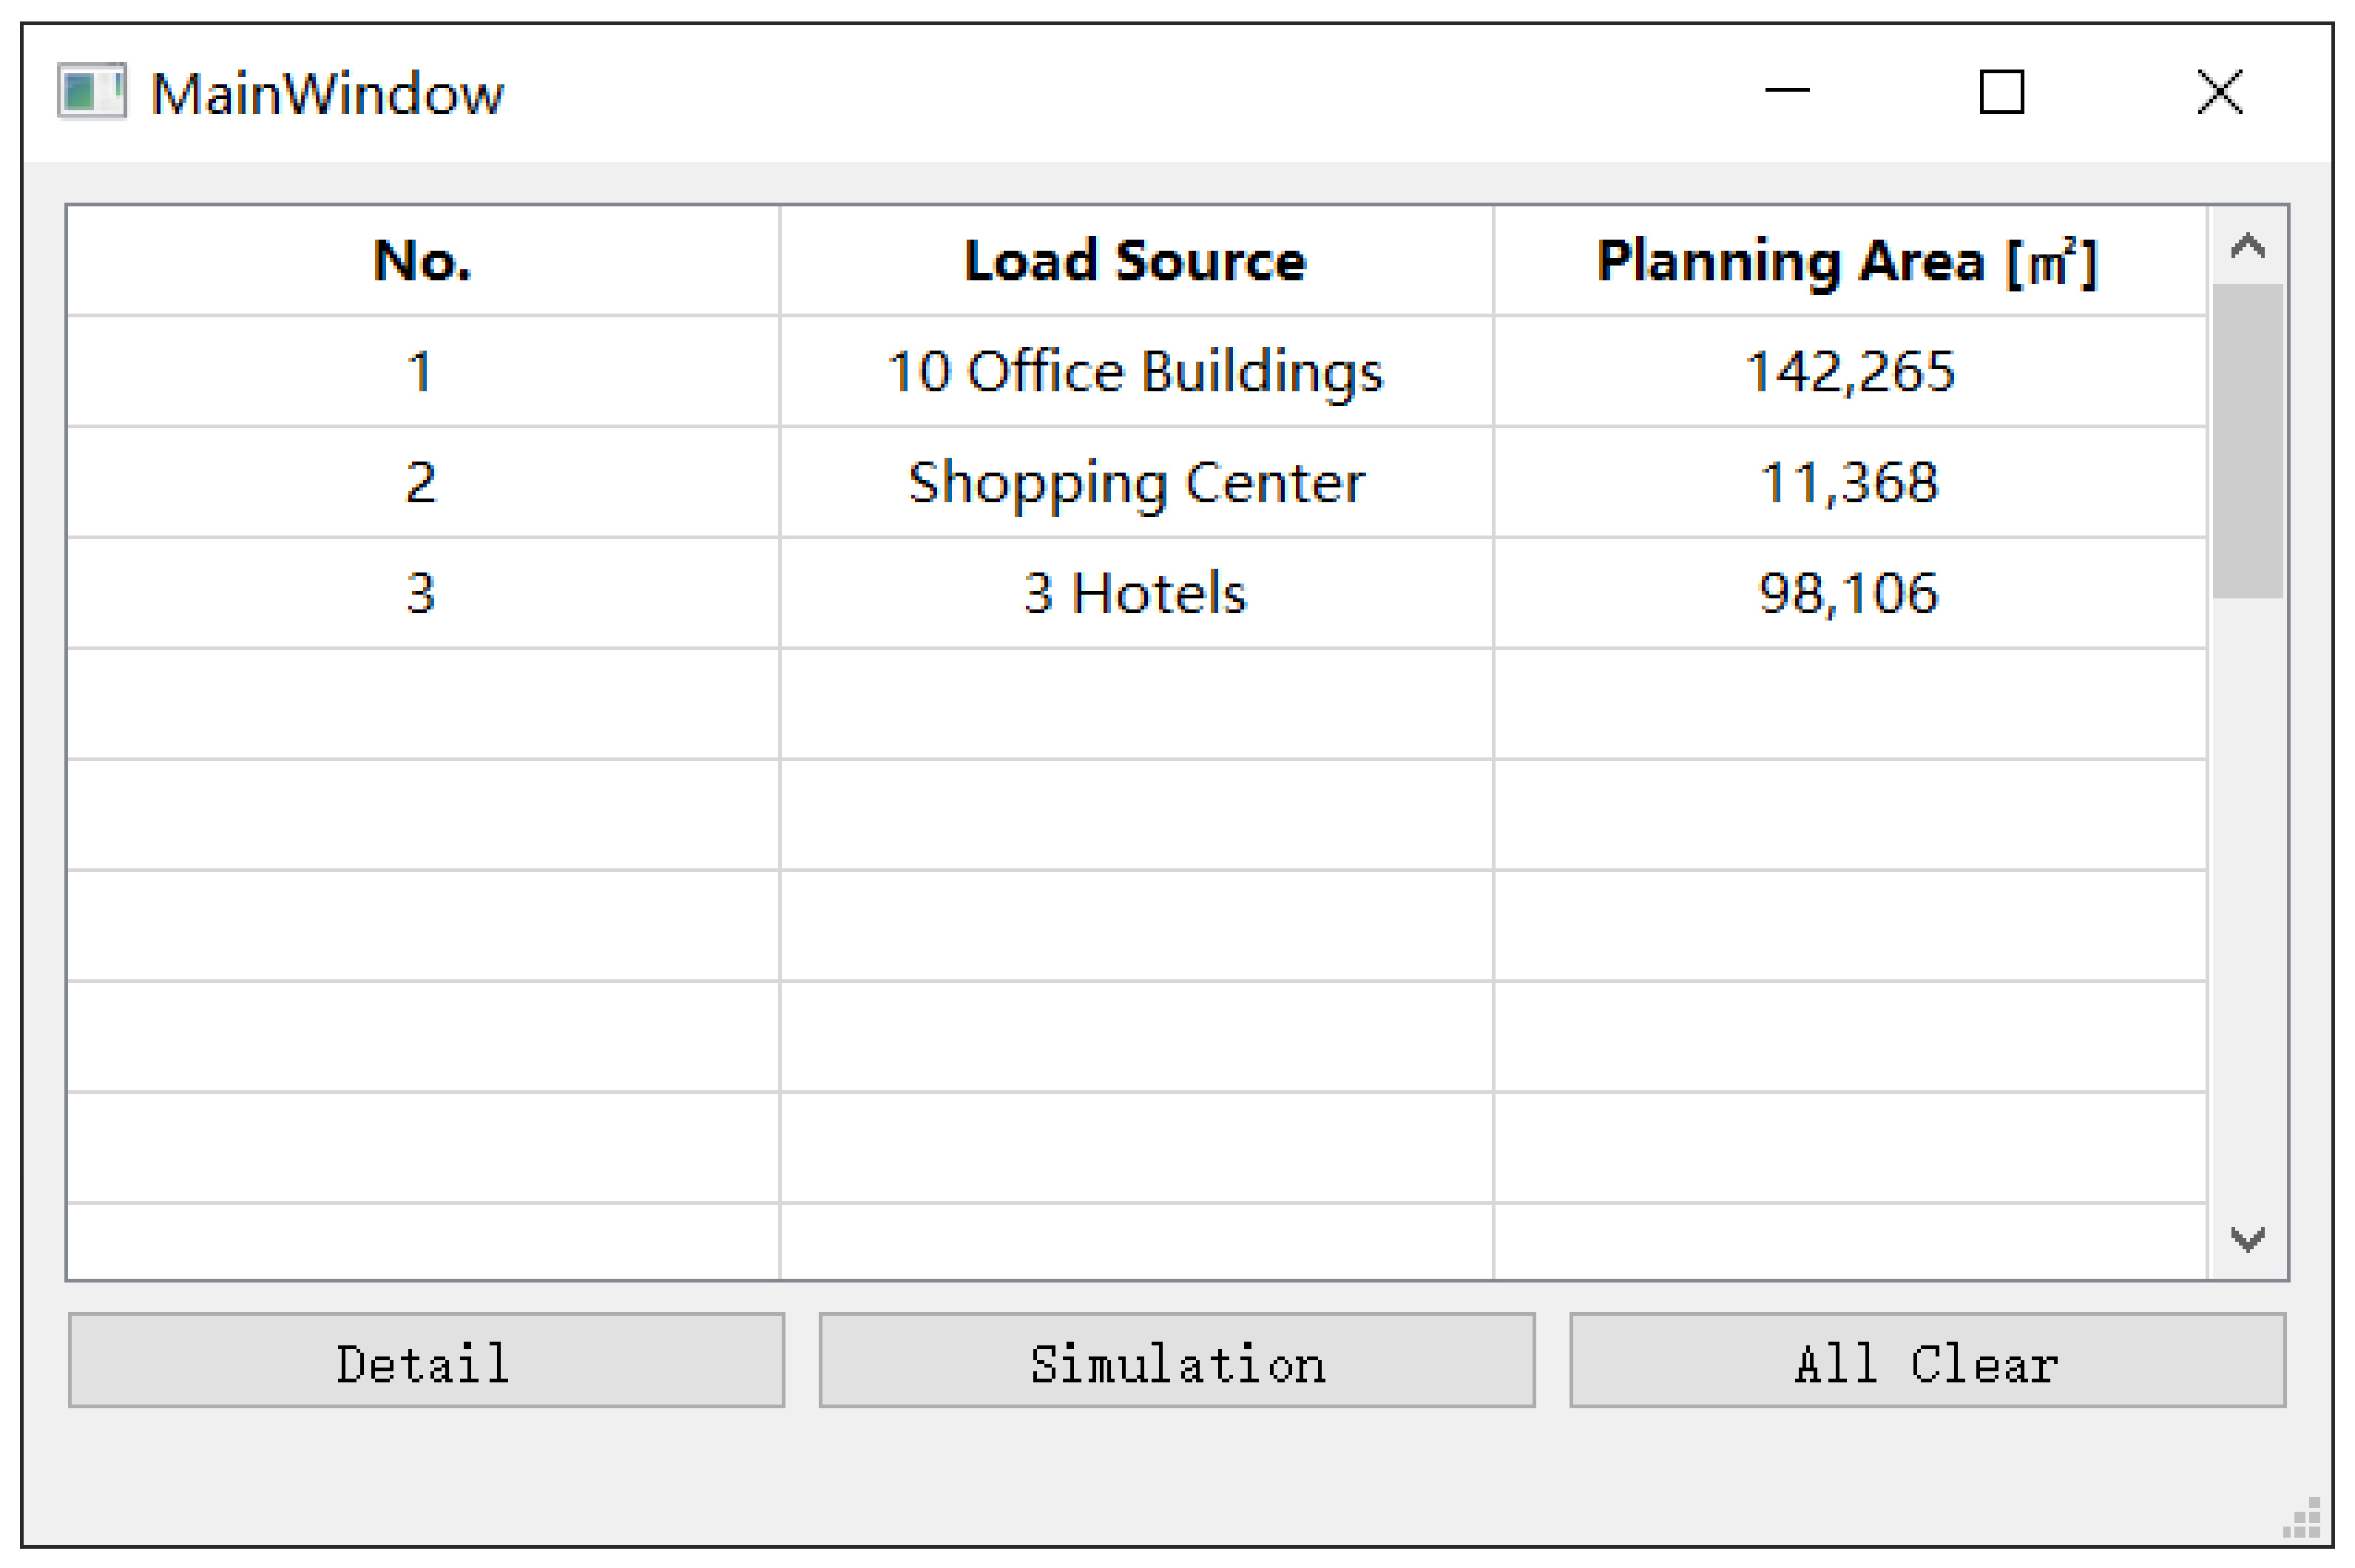The width and height of the screenshot is (2355, 1568).
Task: Select the 10 Office Buildings cell
Action: 1135,372
